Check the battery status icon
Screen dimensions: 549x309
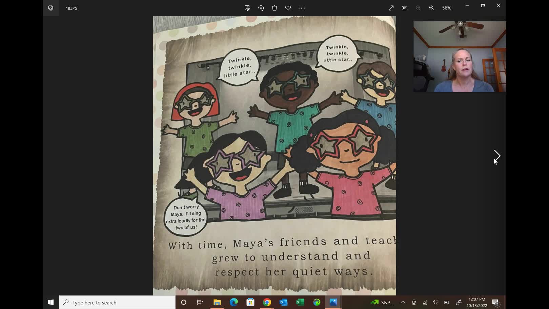(x=447, y=302)
